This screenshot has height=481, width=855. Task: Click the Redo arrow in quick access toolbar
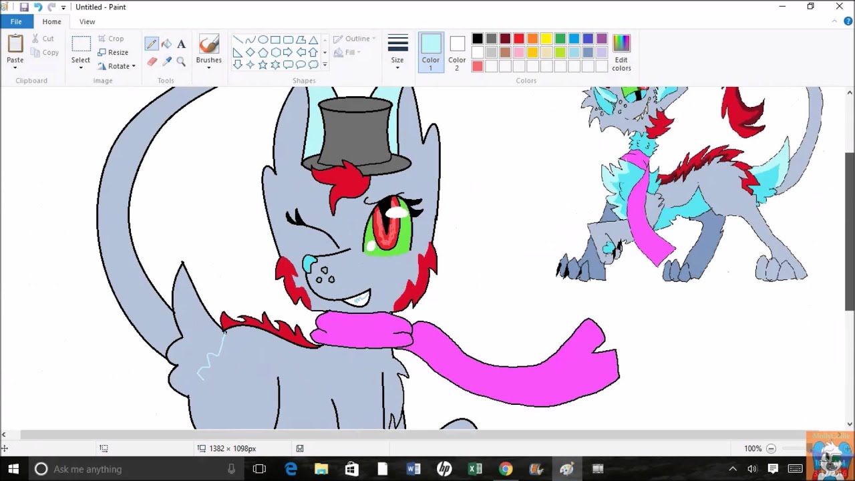(51, 7)
